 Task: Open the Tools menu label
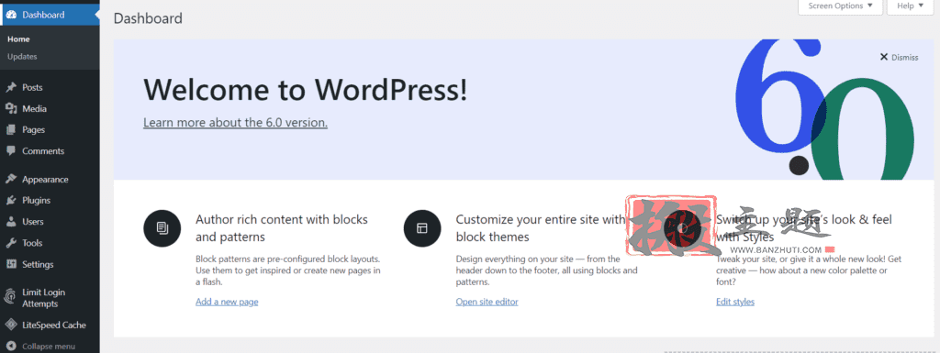32,243
